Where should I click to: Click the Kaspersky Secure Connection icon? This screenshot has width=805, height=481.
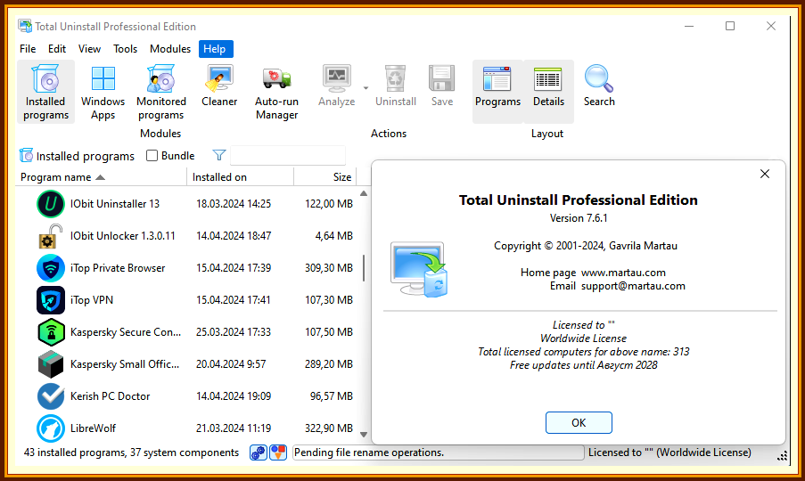[50, 331]
